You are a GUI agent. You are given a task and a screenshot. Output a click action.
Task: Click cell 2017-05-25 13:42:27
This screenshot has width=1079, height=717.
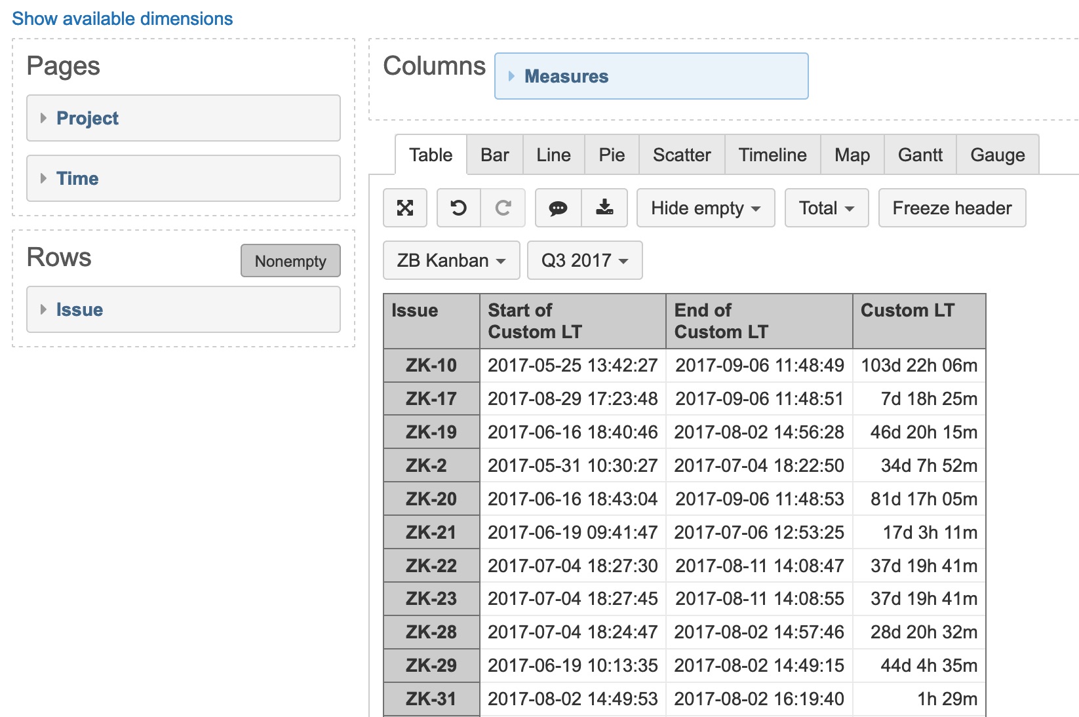coord(573,365)
